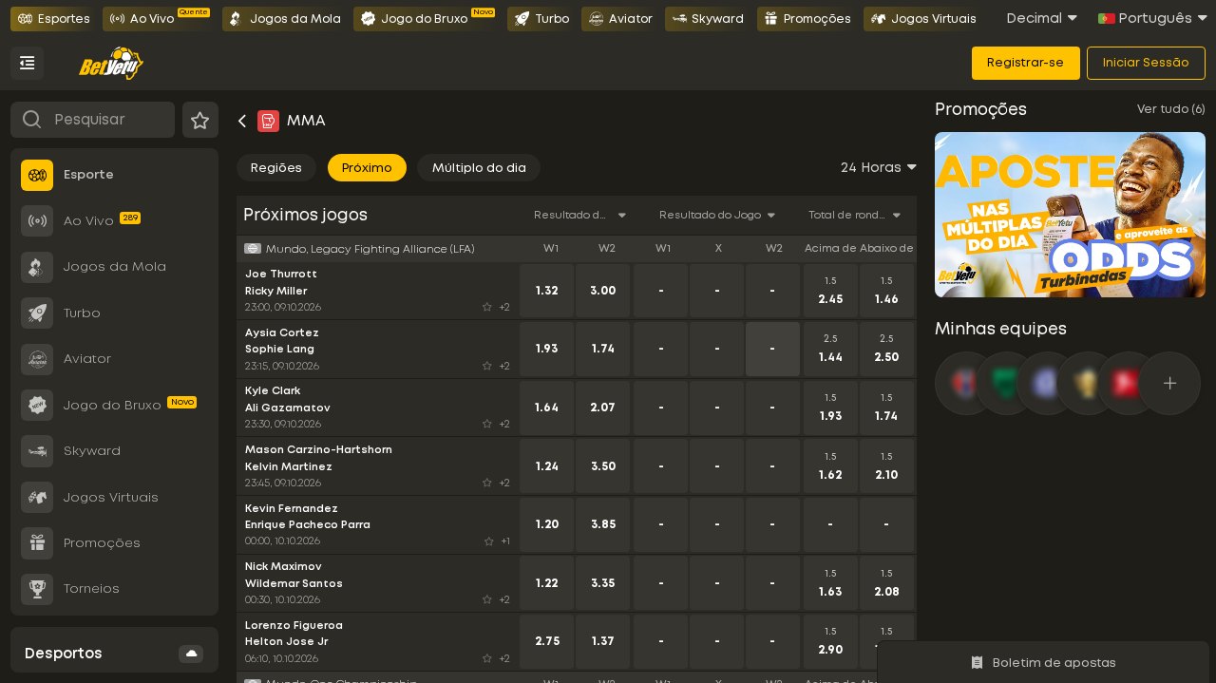This screenshot has height=683, width=1216.
Task: Open Aviator in the top navigation
Action: tap(620, 19)
